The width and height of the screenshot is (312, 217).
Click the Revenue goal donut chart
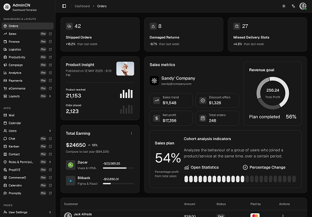(272, 93)
